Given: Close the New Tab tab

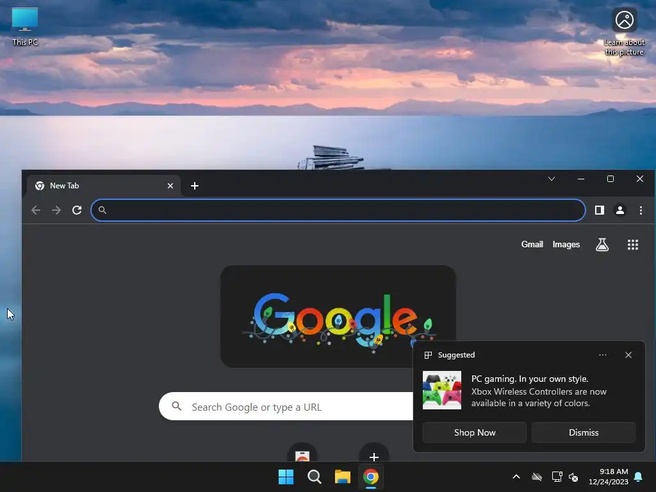Looking at the screenshot, I should [170, 186].
